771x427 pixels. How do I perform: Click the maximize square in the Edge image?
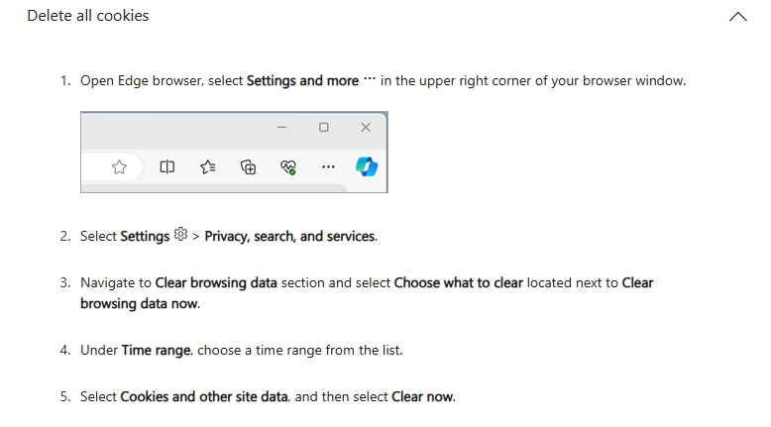tap(323, 127)
